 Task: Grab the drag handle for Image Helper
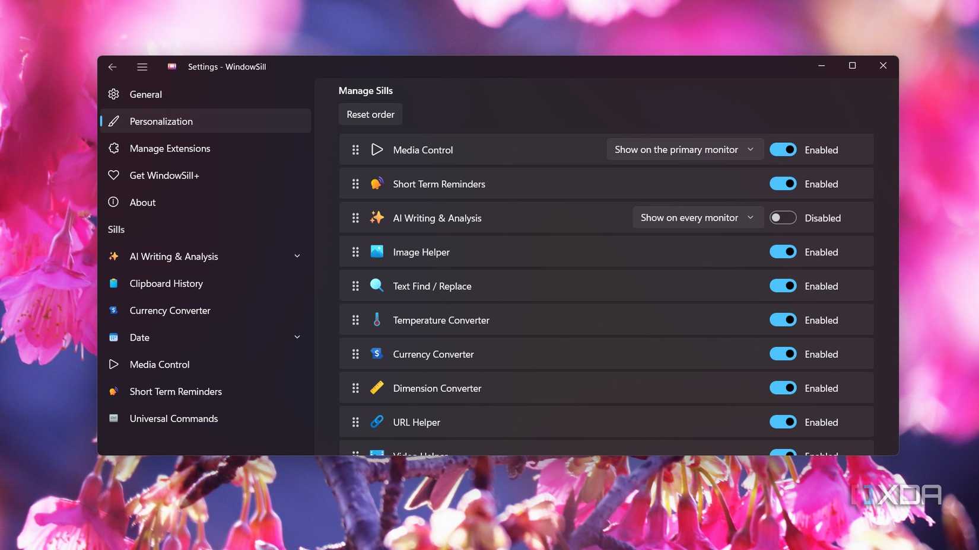(355, 252)
